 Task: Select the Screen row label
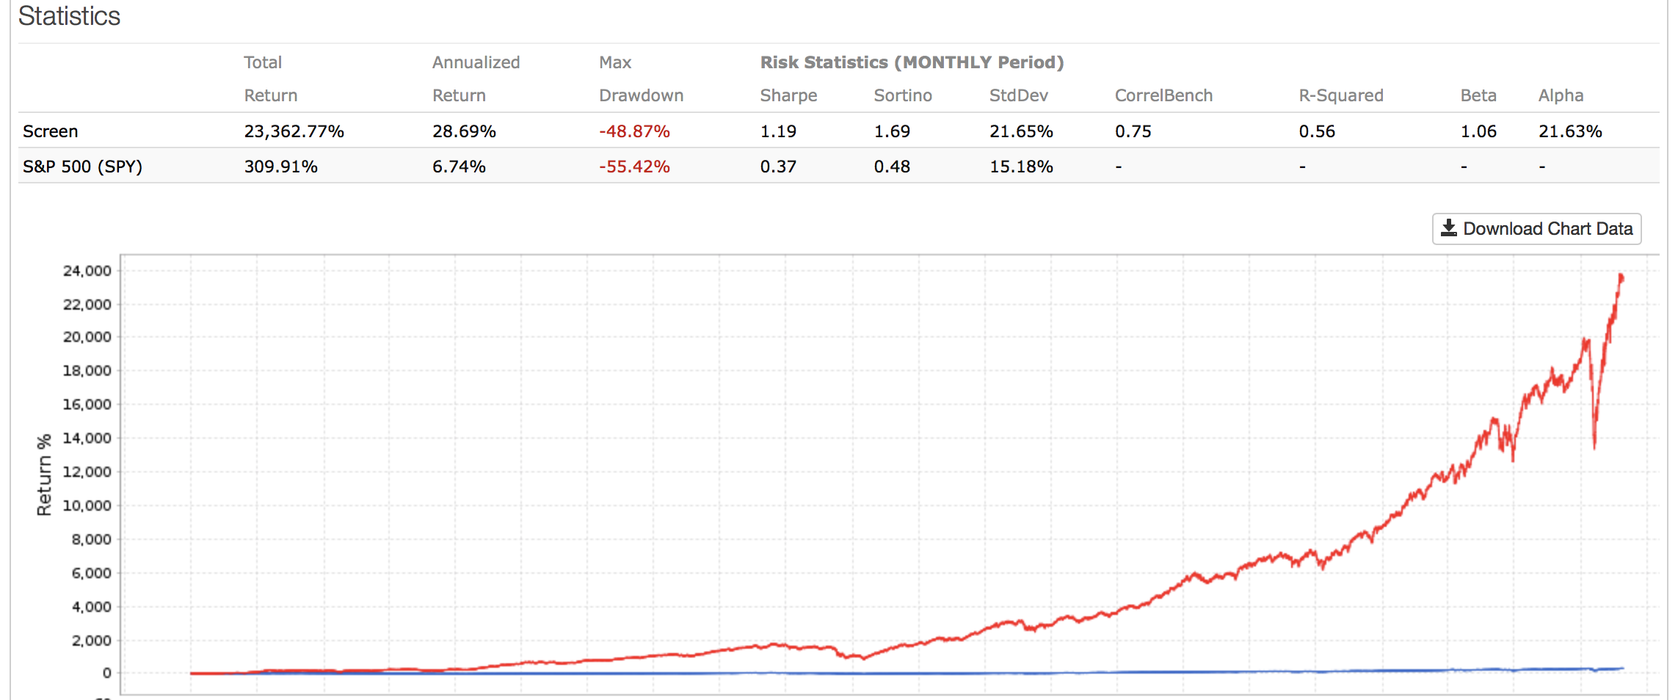(x=51, y=131)
